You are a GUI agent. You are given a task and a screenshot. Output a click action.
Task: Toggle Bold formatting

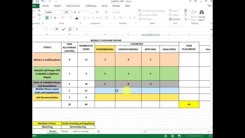47,18
